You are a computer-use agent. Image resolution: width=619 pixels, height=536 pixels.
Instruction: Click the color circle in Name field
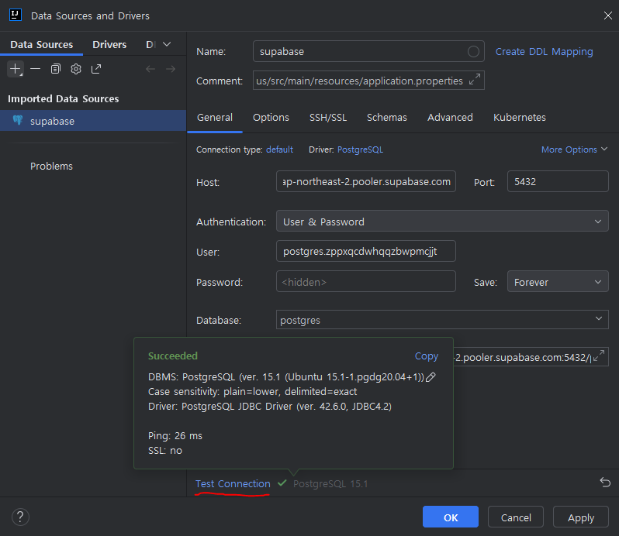(473, 51)
